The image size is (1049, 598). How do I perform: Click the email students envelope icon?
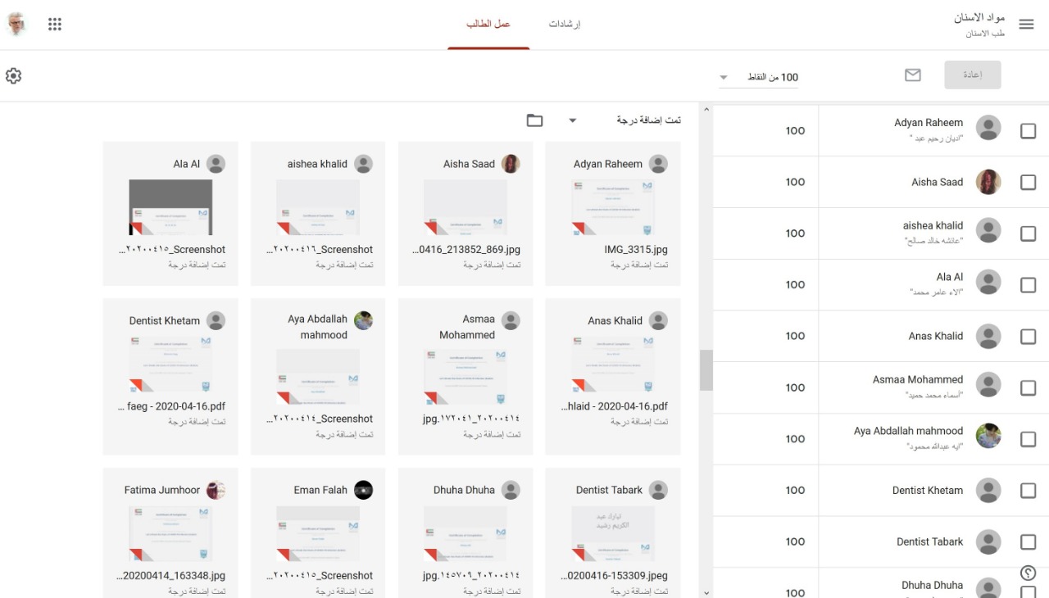point(912,75)
